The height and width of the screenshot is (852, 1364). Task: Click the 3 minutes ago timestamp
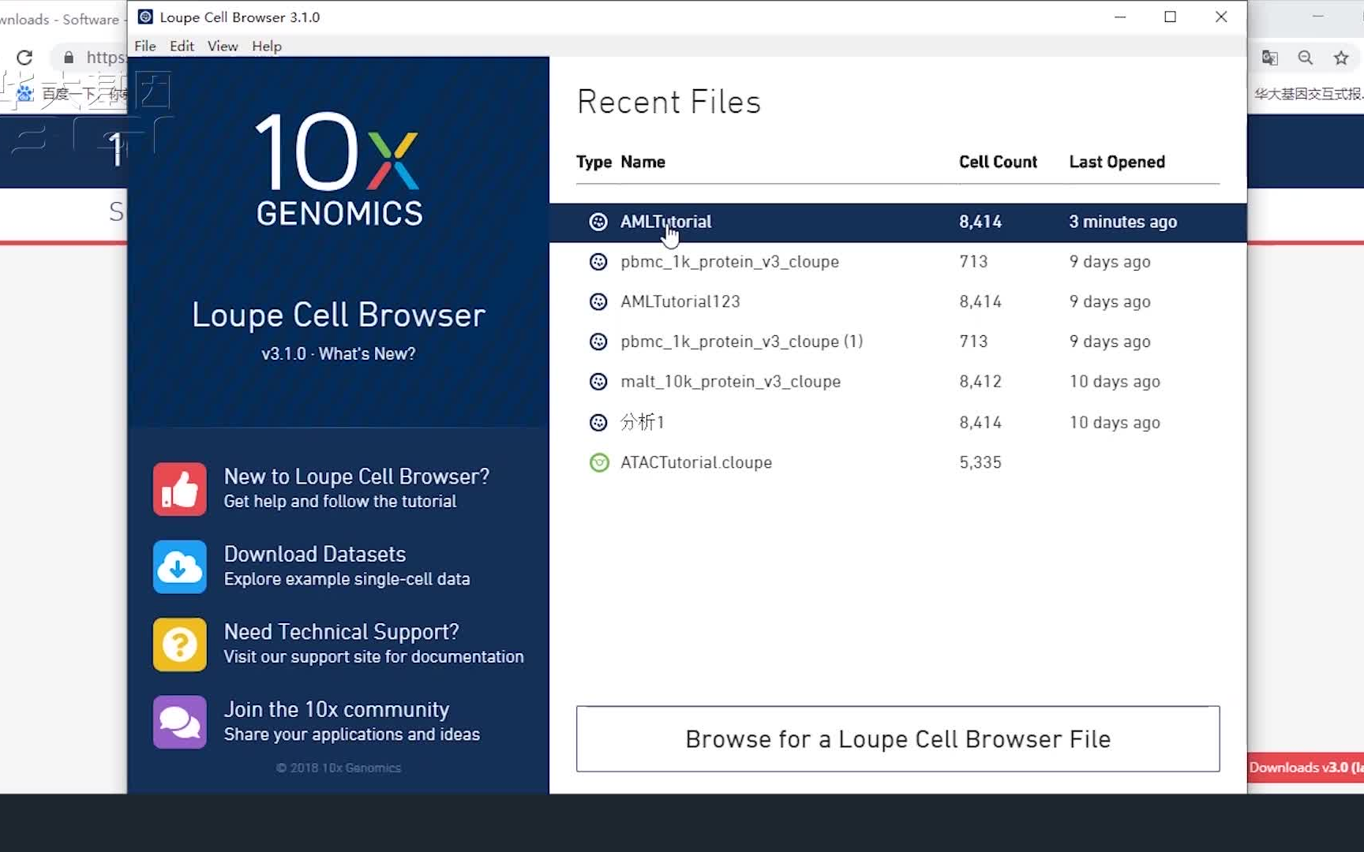[1123, 222]
